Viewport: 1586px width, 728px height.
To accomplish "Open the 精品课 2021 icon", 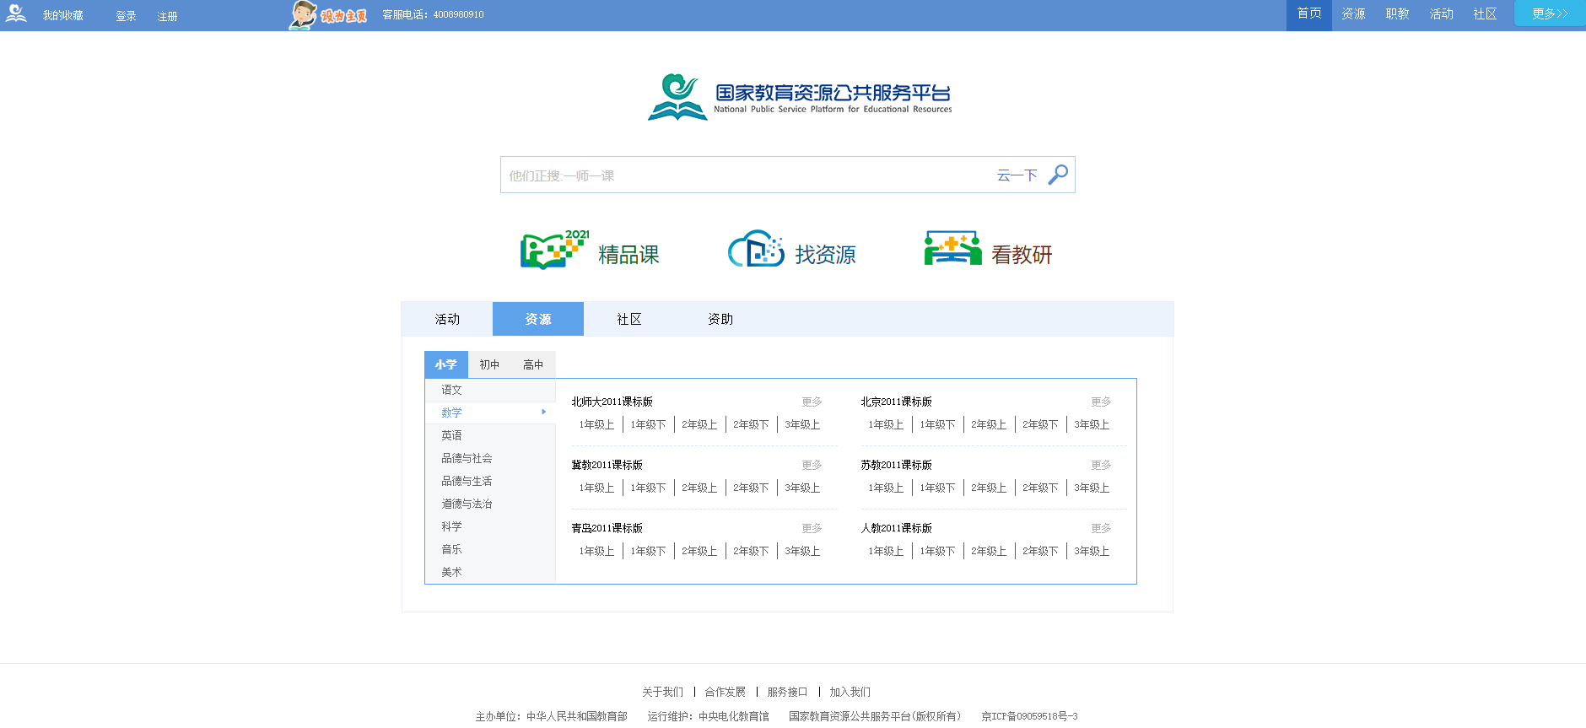I will (554, 250).
